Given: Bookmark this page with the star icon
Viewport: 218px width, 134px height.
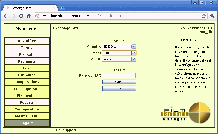Looking at the screenshot, I should [x=204, y=16].
